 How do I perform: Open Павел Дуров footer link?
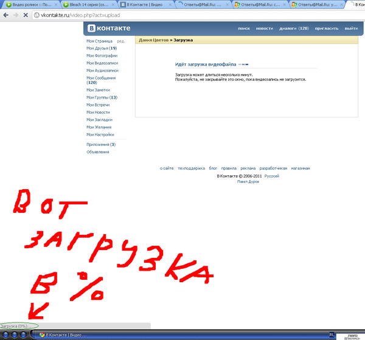tap(248, 181)
